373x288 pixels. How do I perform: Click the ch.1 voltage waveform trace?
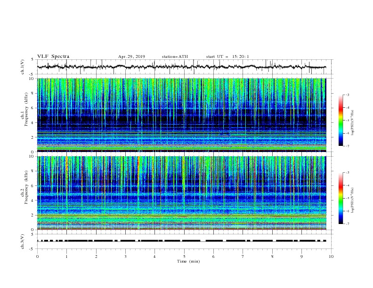[181, 67]
